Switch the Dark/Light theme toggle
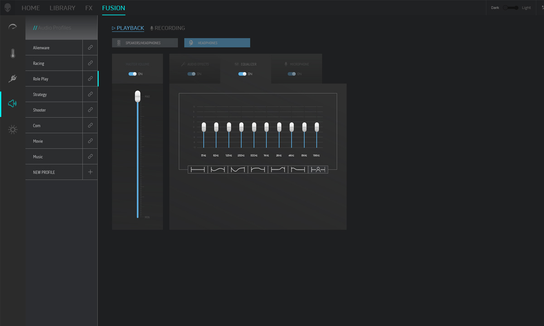The width and height of the screenshot is (544, 326). 510,8
